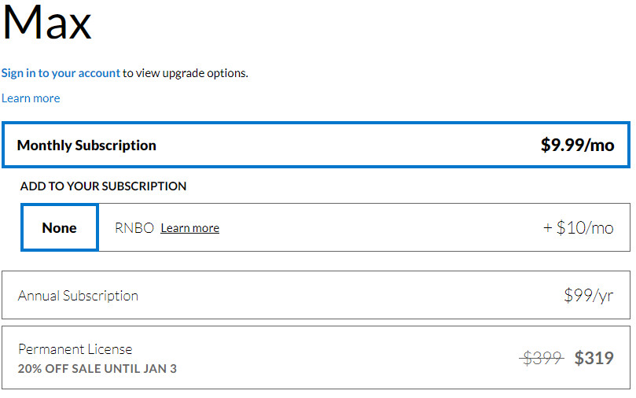Select the RNBO add-on label
Screen dimensions: 636x398
coord(134,228)
